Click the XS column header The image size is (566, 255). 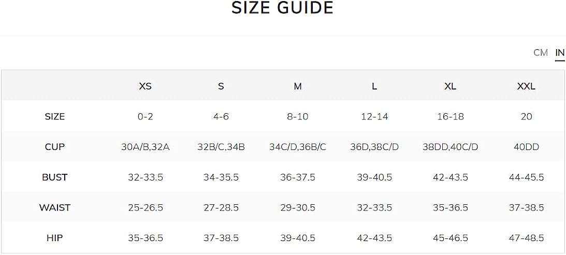146,86
